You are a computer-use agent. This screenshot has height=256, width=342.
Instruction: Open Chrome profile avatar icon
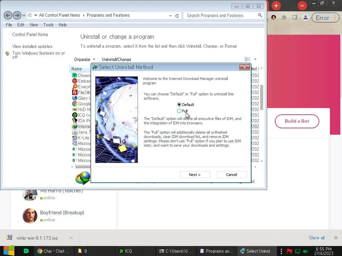[x=306, y=18]
